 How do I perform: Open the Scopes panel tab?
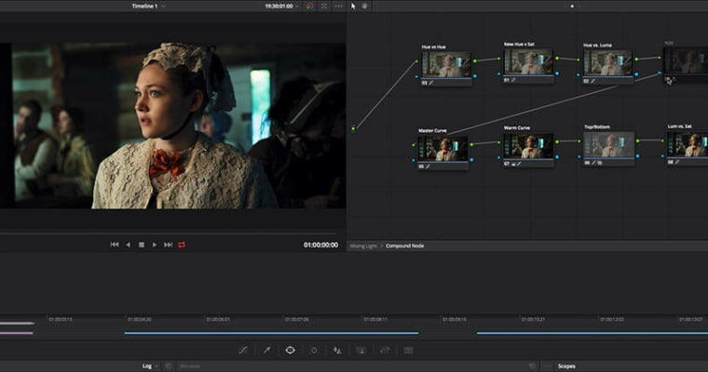[x=566, y=366]
